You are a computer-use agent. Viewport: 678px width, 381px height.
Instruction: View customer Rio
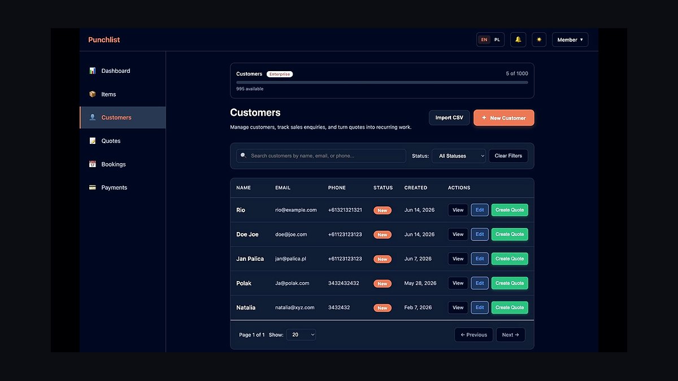click(458, 210)
